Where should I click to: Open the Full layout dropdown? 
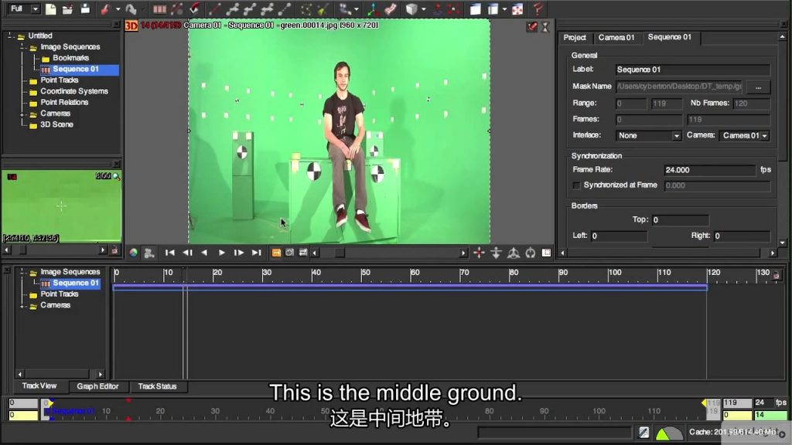24,9
